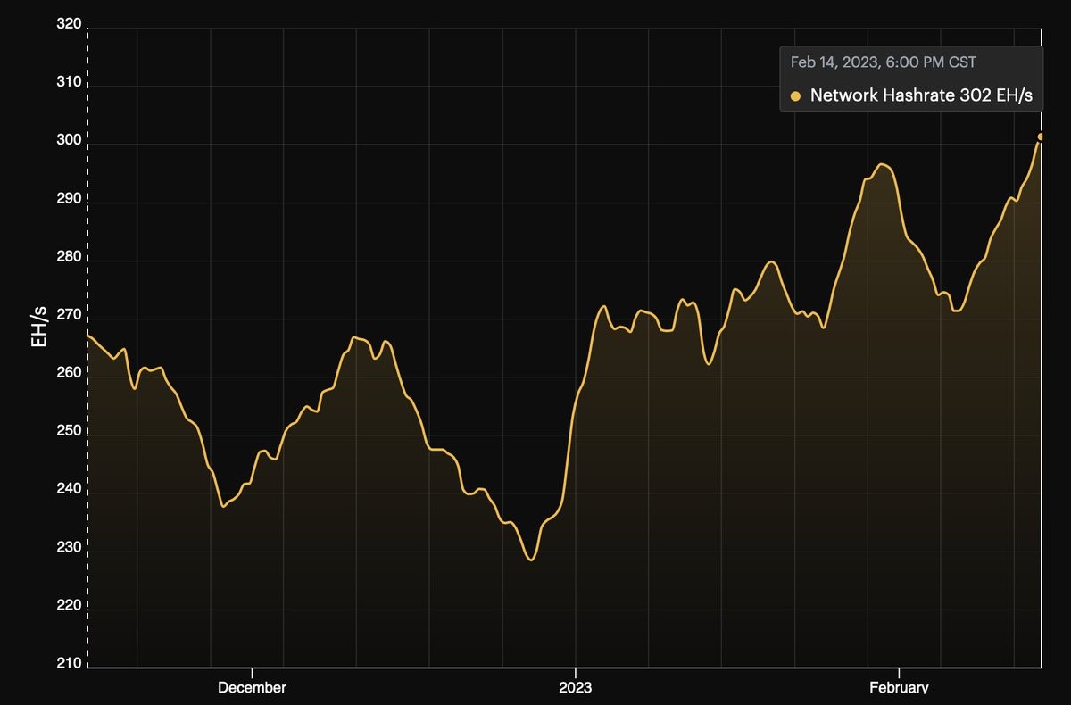The width and height of the screenshot is (1071, 705).
Task: Click the 260 y-axis tick label
Action: pos(68,375)
